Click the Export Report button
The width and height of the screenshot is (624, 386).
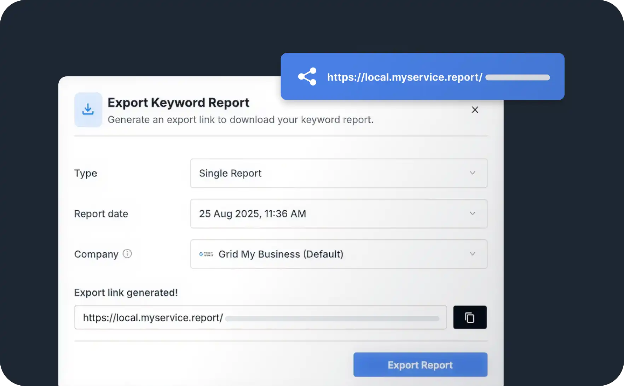click(x=420, y=364)
